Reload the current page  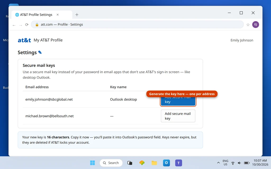pos(27,25)
